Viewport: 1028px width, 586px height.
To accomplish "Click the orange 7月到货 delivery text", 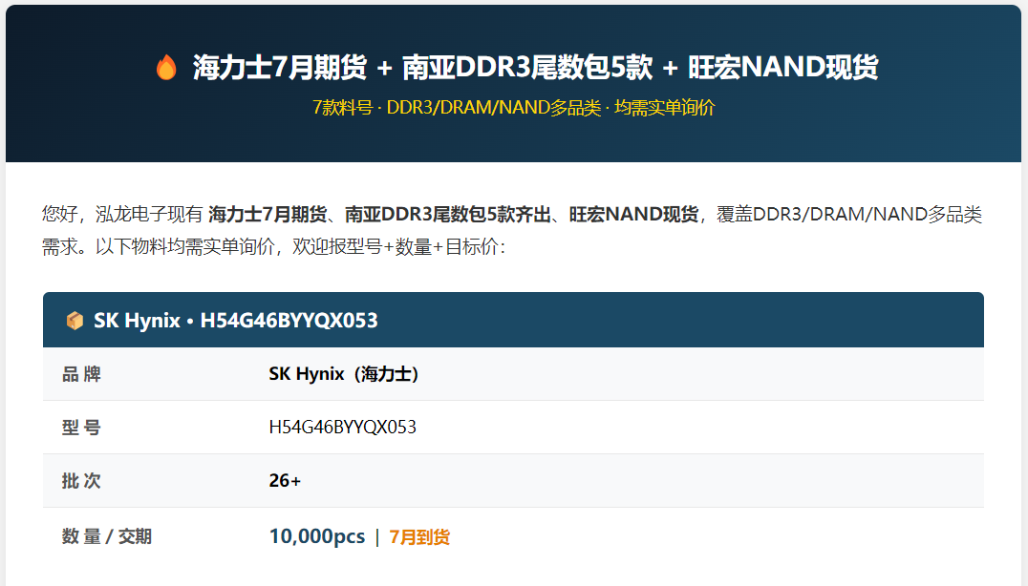I will [x=419, y=537].
